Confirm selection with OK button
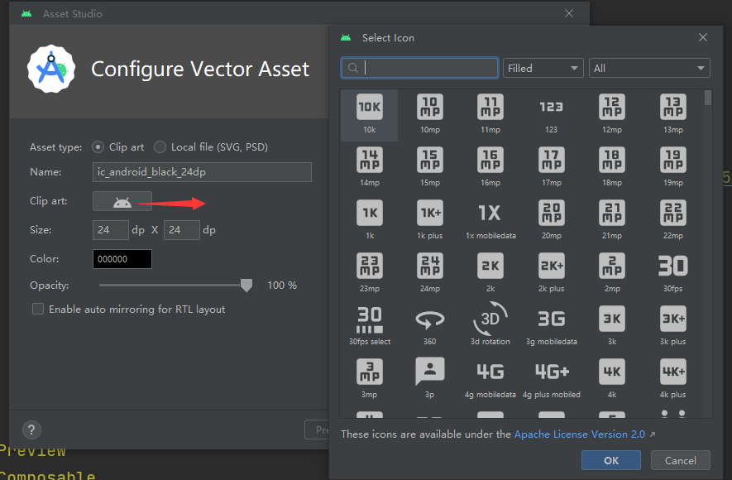This screenshot has height=480, width=732. point(610,460)
